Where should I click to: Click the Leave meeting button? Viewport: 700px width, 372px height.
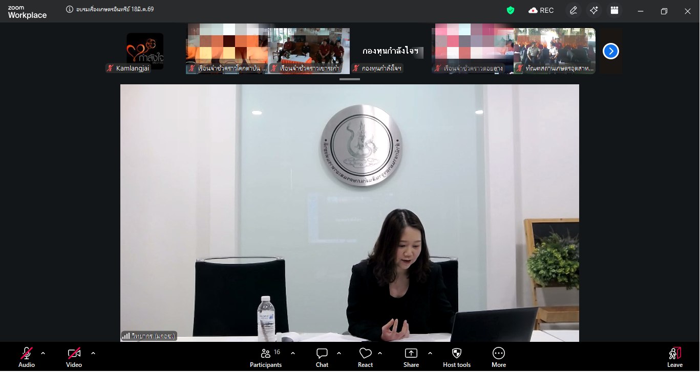(674, 357)
